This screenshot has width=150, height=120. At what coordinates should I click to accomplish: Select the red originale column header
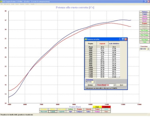[x=102, y=44]
